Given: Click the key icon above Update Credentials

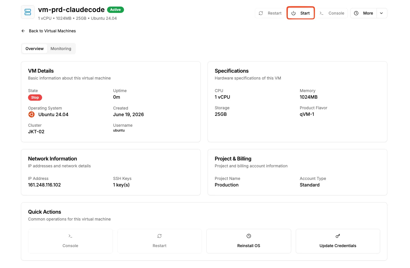Looking at the screenshot, I should [338, 236].
